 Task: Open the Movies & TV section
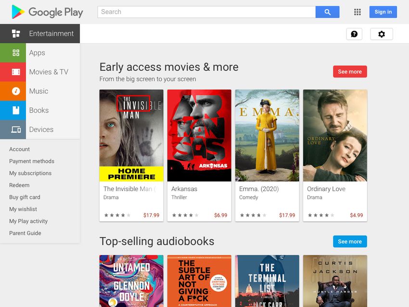[40, 72]
